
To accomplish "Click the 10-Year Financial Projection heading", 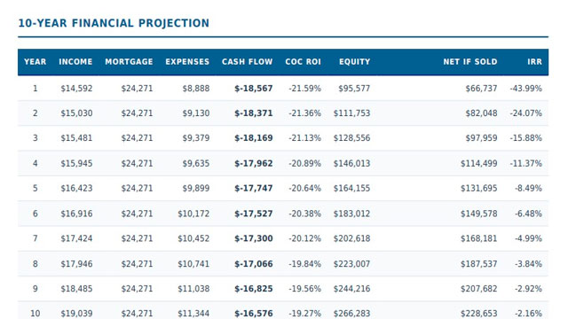I will click(x=114, y=23).
